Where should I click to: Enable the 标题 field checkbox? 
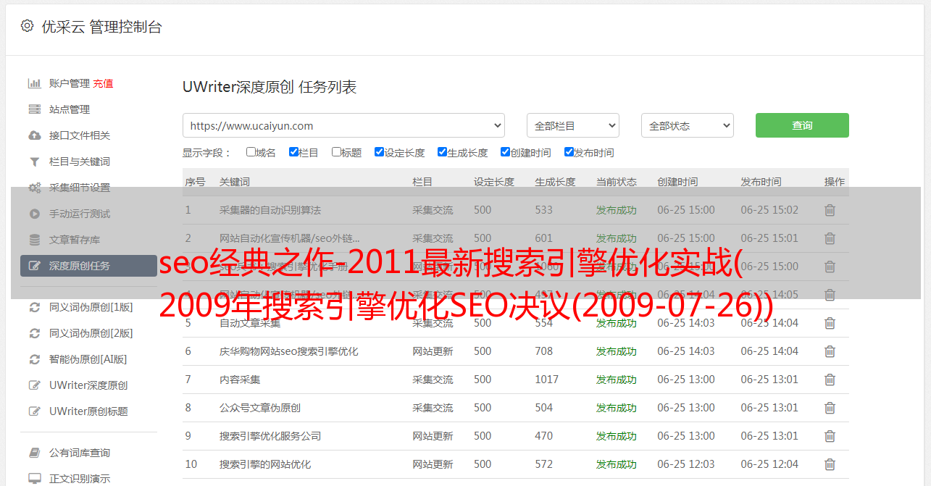tap(336, 152)
